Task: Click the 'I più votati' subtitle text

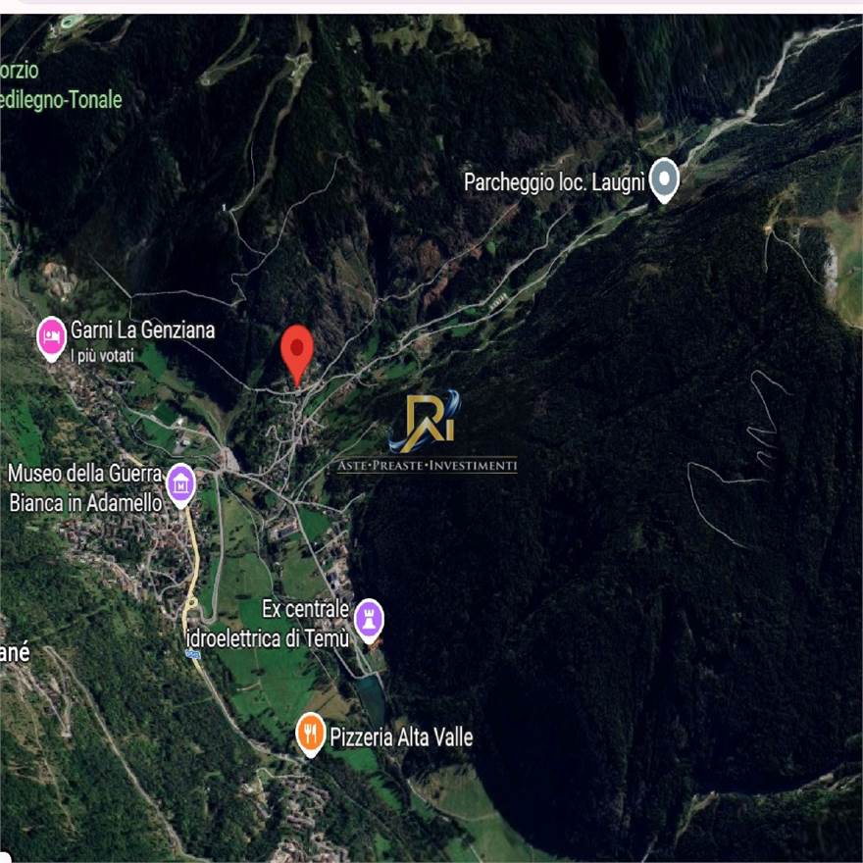Action: 102,356
